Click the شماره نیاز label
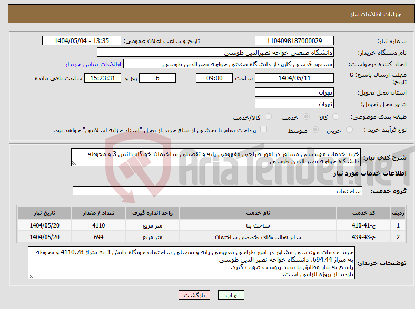 pyautogui.click(x=392, y=41)
